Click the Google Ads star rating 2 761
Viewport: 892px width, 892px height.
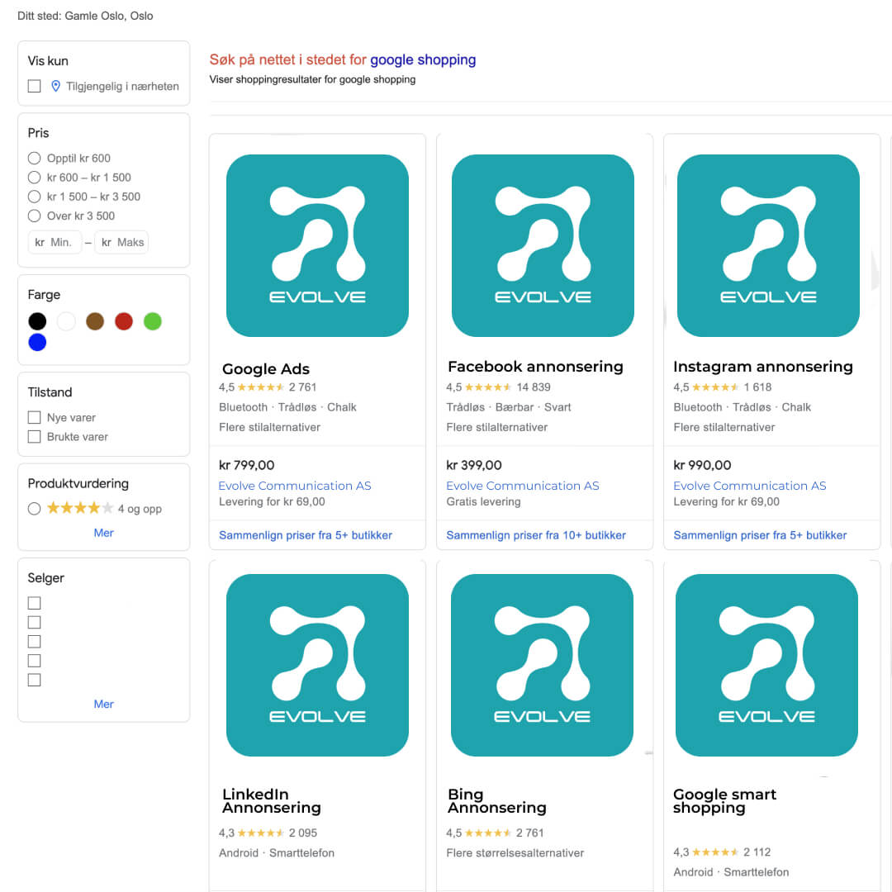268,387
